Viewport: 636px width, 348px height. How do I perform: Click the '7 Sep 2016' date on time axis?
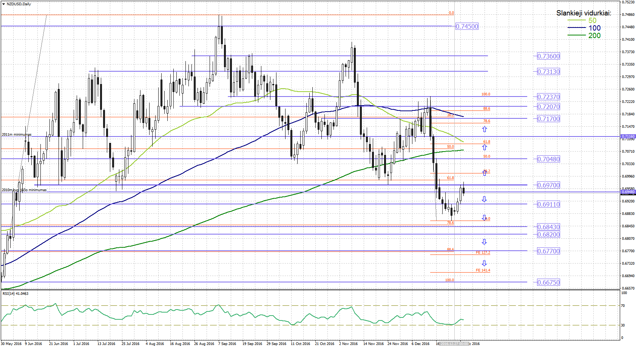tap(227, 344)
